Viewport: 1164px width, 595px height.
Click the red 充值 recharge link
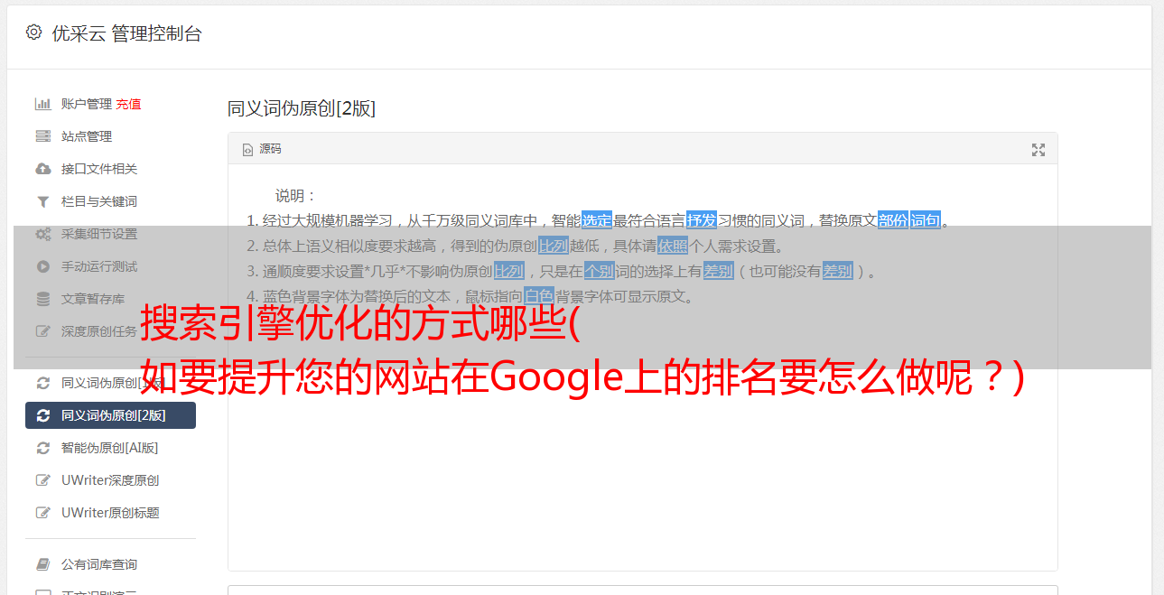tap(128, 104)
